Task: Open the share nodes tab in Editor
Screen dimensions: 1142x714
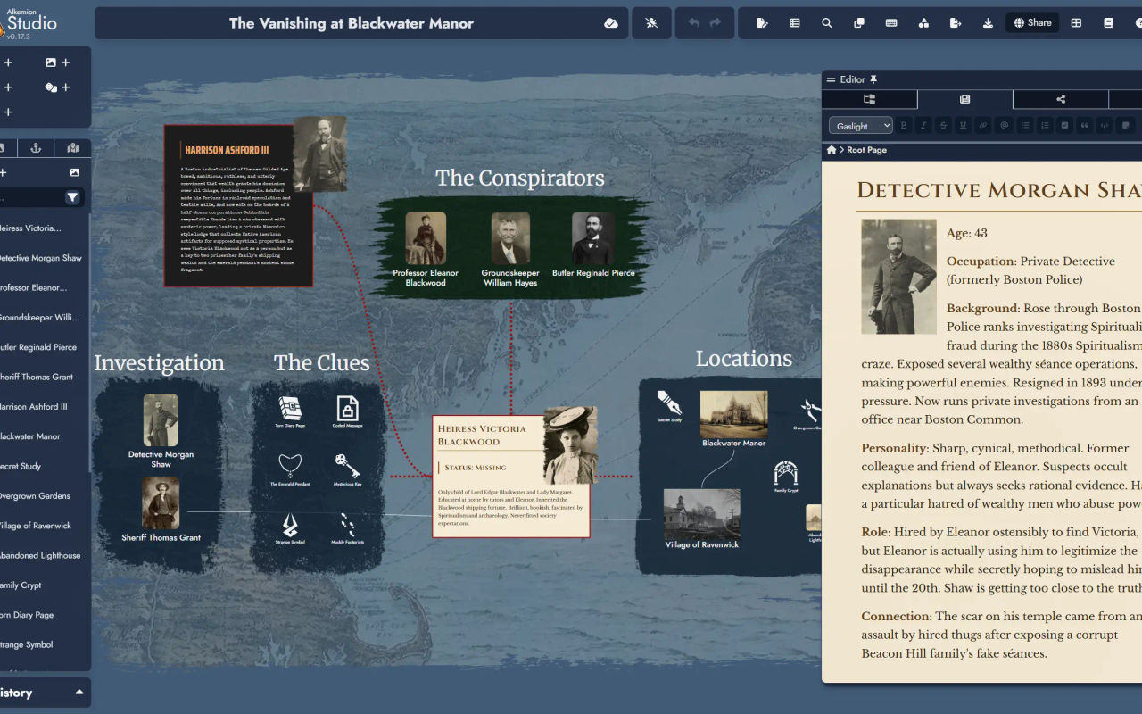Action: [x=1061, y=100]
